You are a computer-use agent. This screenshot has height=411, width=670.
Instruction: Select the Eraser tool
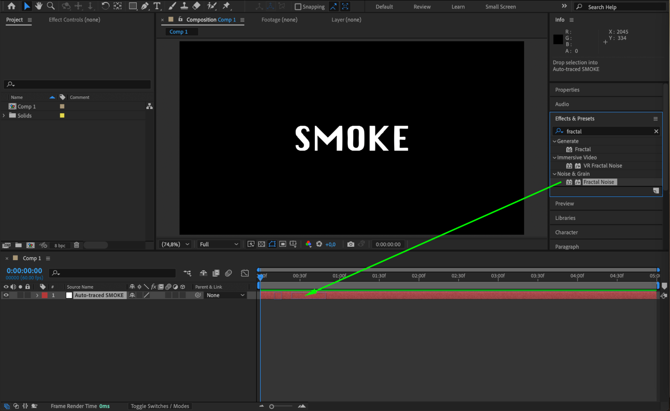[196, 6]
